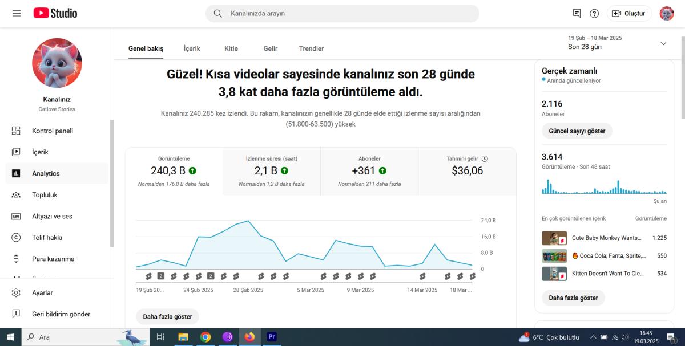Open File Explorer from taskbar
Image resolution: width=685 pixels, height=346 pixels.
tap(183, 337)
